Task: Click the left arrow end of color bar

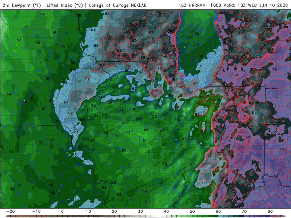Action: (7, 216)
